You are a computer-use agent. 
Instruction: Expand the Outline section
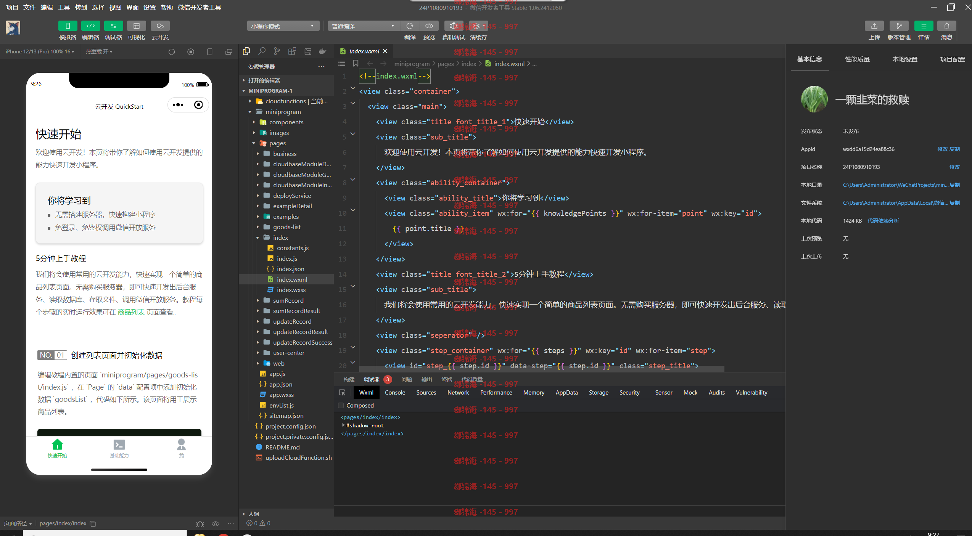tap(244, 514)
